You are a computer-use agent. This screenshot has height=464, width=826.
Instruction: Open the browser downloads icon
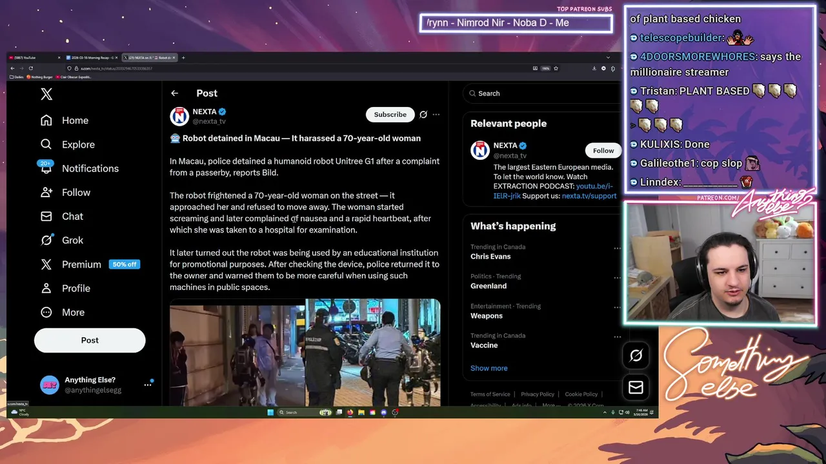coord(594,68)
